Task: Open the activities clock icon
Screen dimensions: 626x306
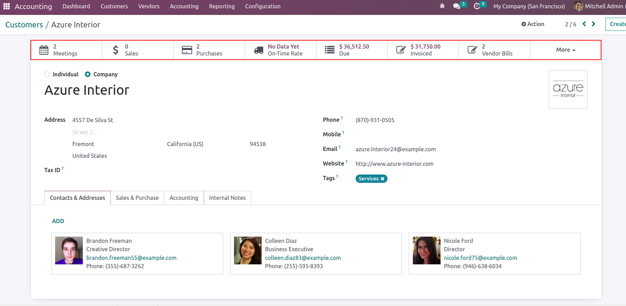Action: (477, 6)
